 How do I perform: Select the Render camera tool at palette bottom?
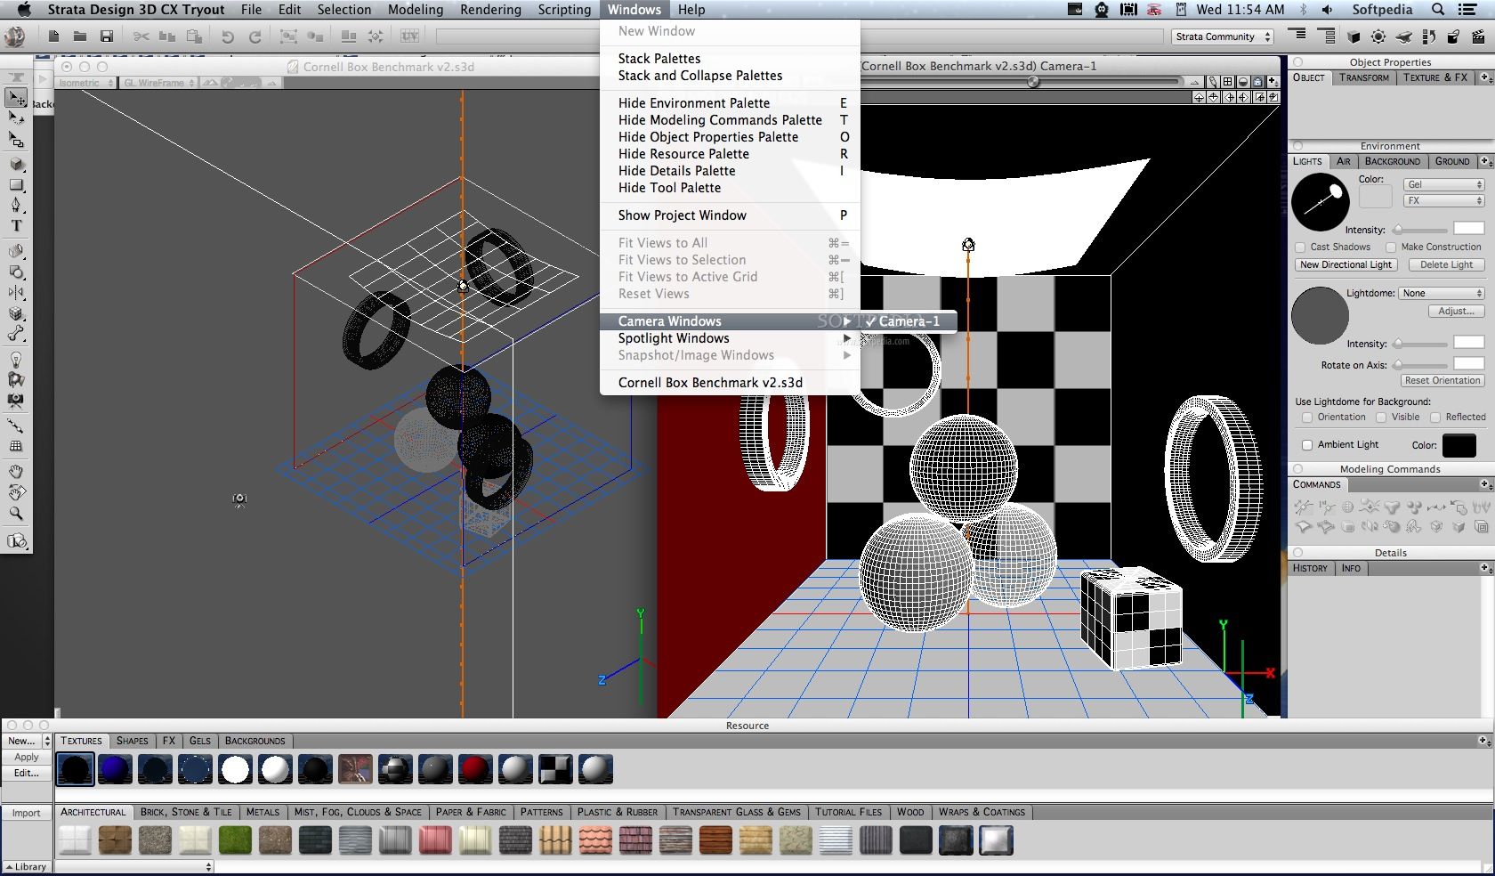click(16, 541)
